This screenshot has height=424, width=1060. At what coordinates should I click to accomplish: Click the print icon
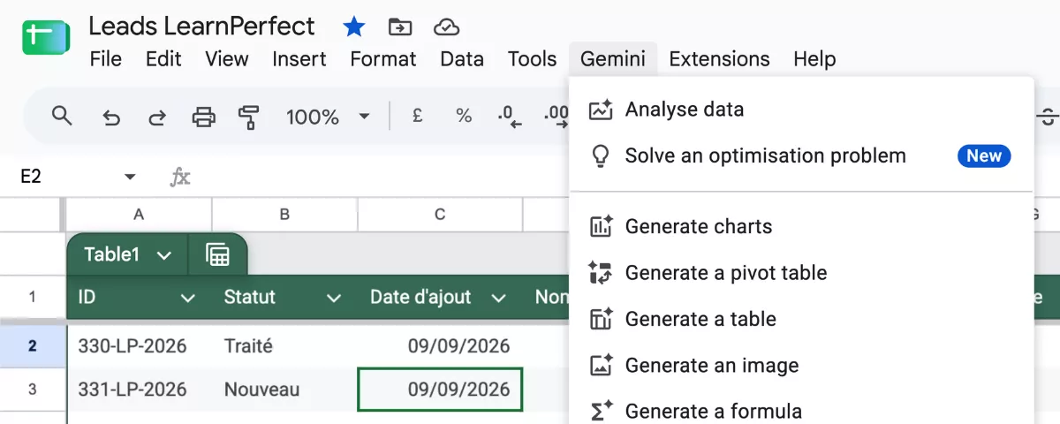(x=203, y=117)
